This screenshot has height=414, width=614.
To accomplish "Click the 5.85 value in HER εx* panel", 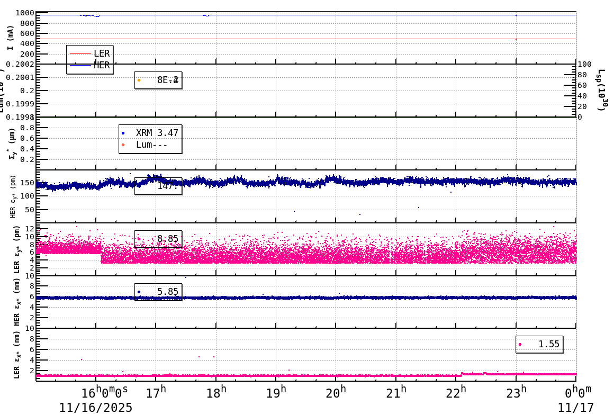I will click(x=168, y=292).
